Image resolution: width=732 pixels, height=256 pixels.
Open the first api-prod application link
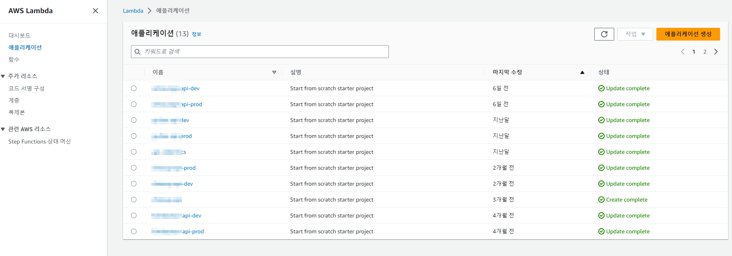point(177,104)
